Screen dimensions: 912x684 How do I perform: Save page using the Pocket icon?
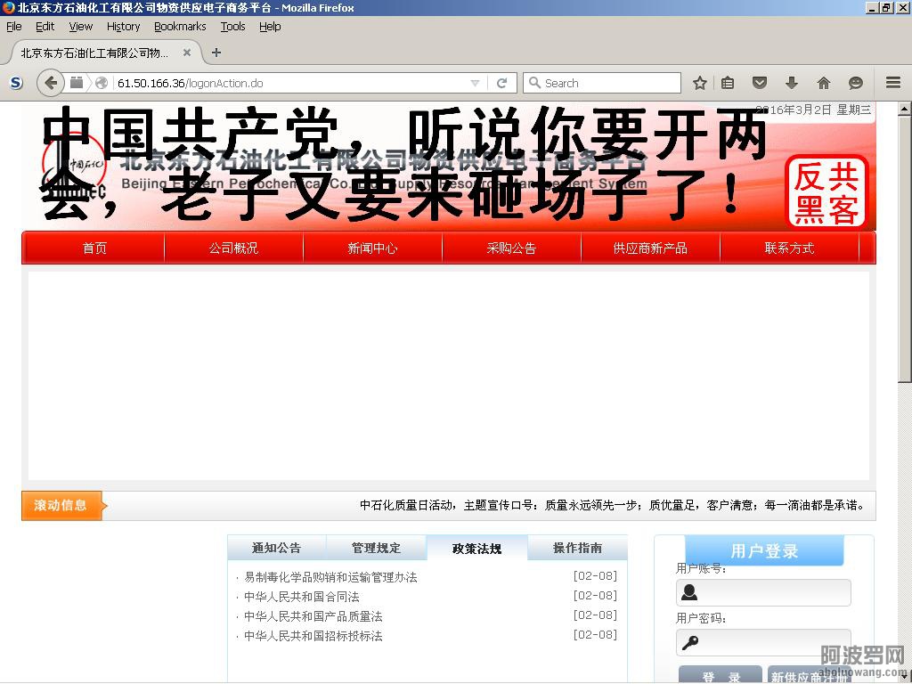click(x=760, y=83)
